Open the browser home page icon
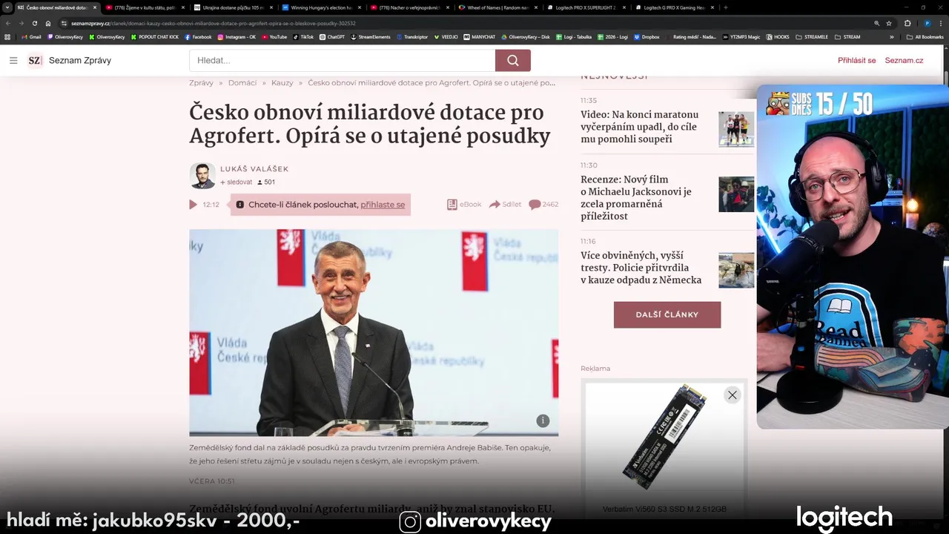949x534 pixels. coord(48,23)
